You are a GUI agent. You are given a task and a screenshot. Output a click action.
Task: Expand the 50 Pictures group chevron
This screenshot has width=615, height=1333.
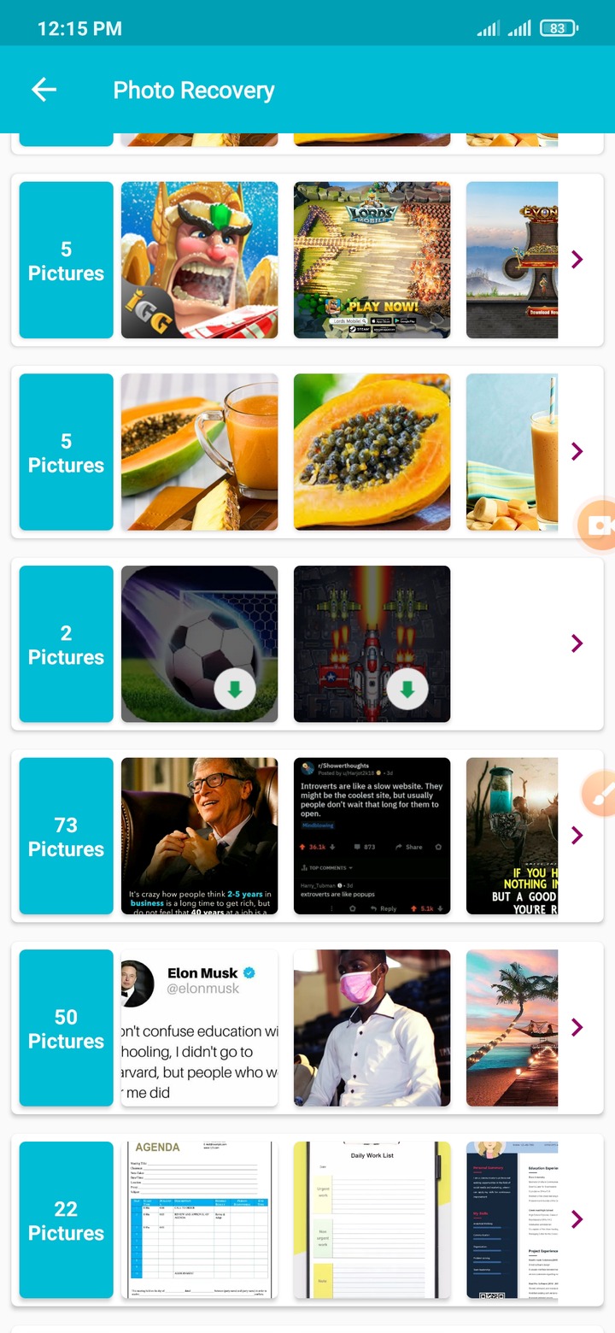click(577, 1027)
